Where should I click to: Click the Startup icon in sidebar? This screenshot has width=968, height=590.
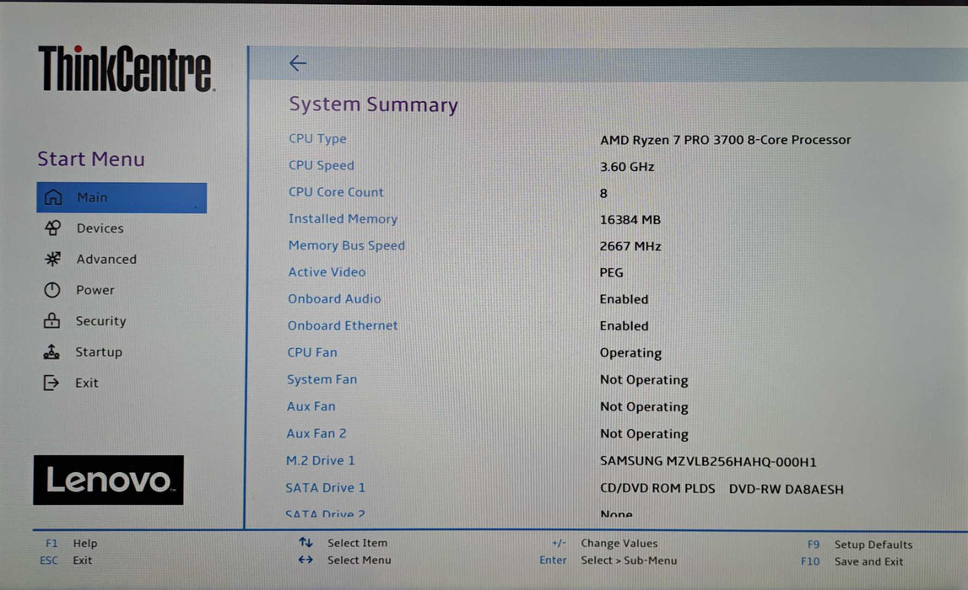(x=51, y=352)
